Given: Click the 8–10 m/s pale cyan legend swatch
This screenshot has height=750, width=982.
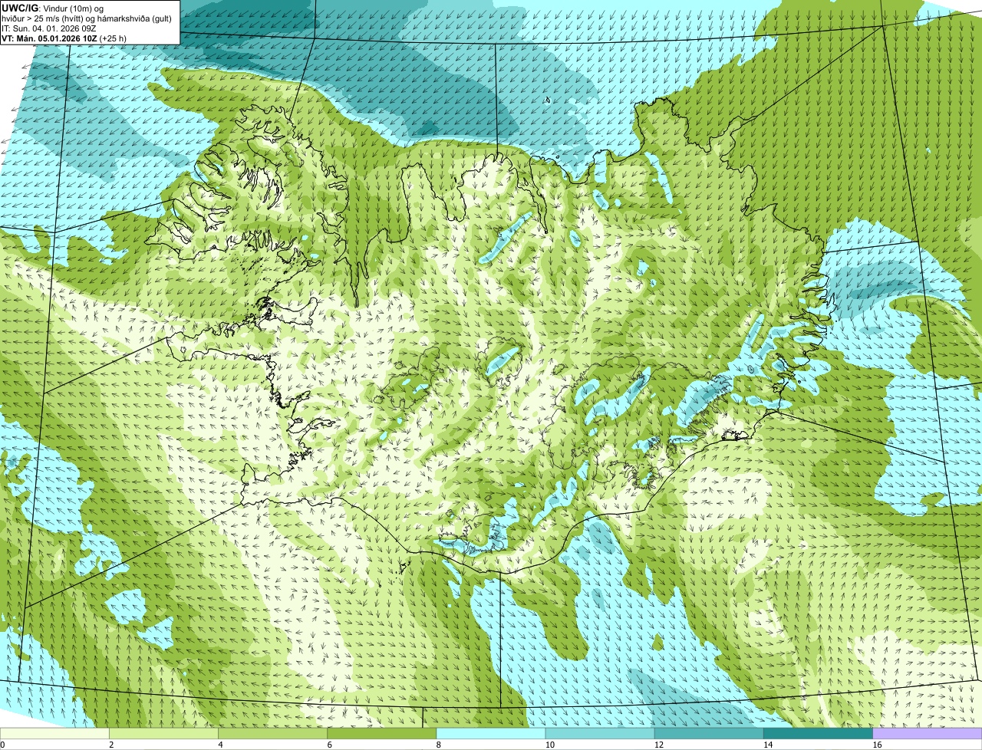Looking at the screenshot, I should point(491,734).
